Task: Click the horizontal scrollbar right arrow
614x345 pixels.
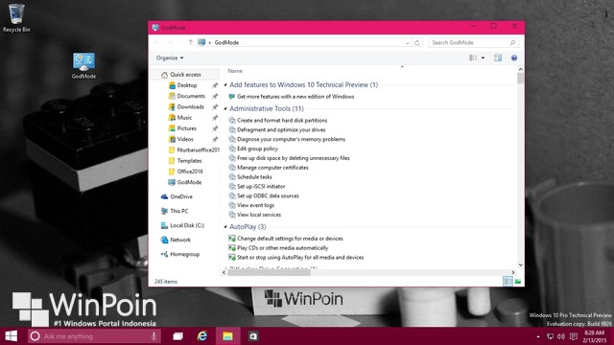Action: [x=513, y=272]
